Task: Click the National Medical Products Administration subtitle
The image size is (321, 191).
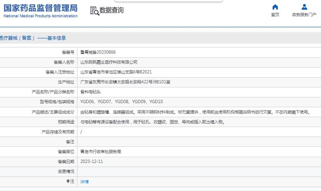Action: pyautogui.click(x=41, y=16)
